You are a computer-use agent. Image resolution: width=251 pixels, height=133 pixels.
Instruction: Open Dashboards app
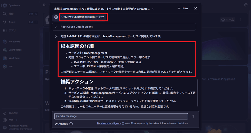pos(15,50)
